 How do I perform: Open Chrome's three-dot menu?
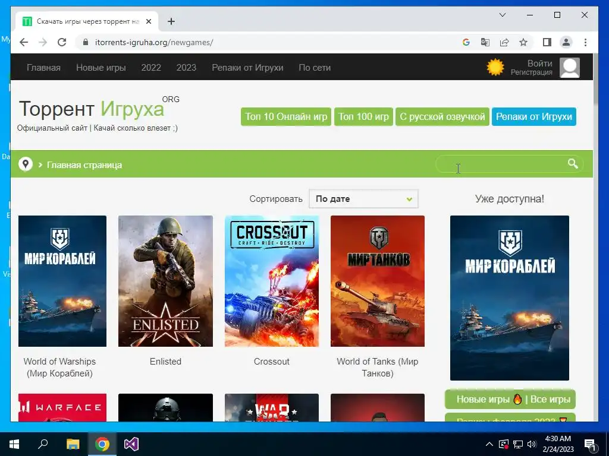585,42
